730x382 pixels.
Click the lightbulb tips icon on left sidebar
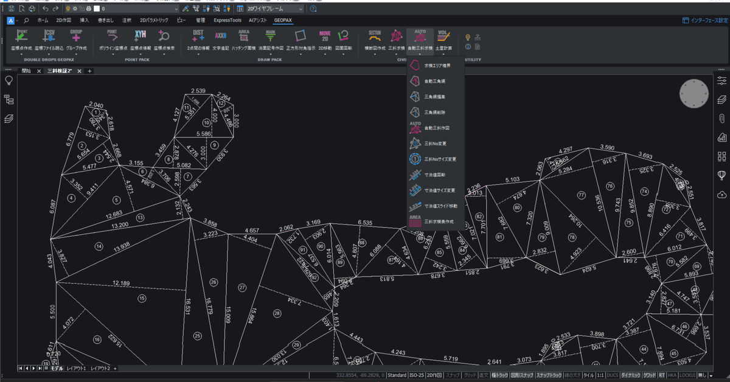coord(9,81)
